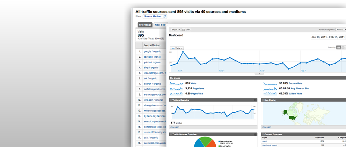The height and width of the screenshot is (147, 346).
Task: Switch to the Site Usage tab in the traffic sources window
Action: (x=145, y=25)
